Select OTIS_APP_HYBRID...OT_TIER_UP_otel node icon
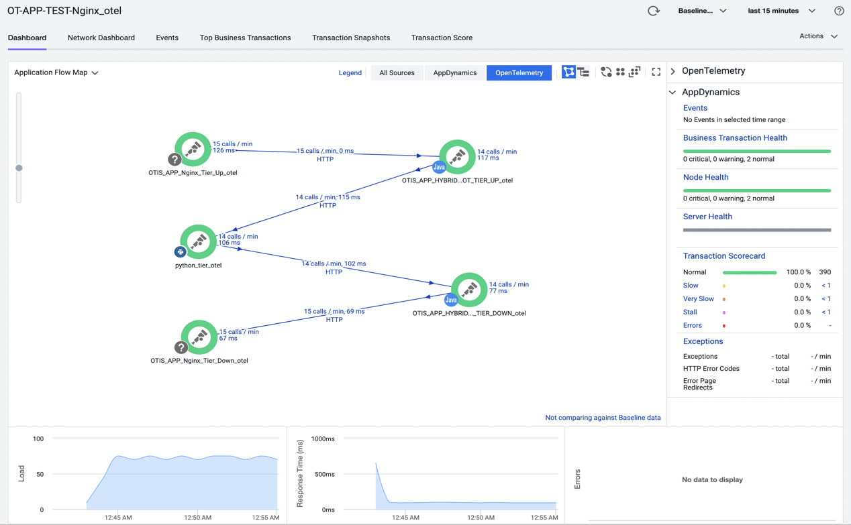 pos(457,156)
